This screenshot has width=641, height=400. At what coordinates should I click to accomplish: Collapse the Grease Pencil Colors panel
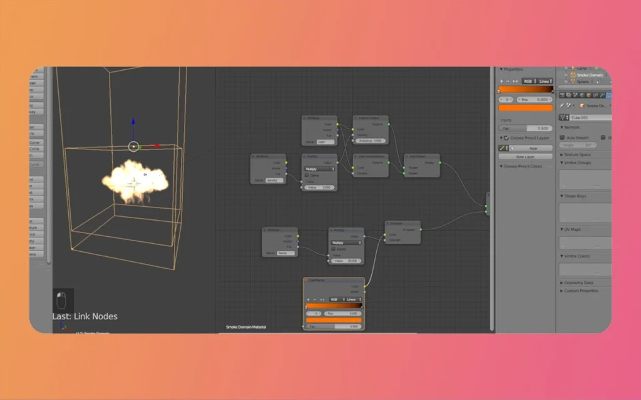pos(521,166)
